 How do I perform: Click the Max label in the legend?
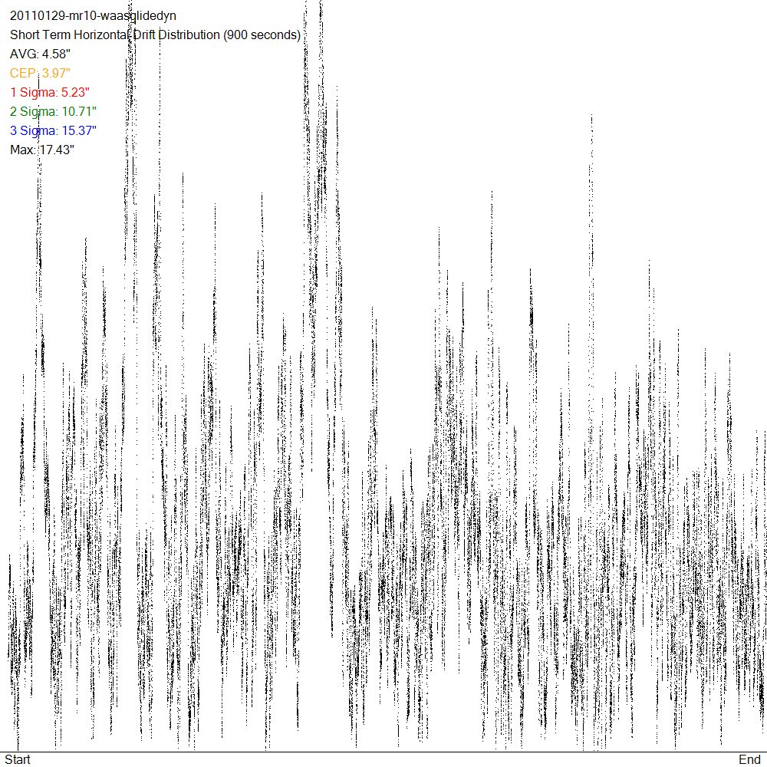coord(22,150)
